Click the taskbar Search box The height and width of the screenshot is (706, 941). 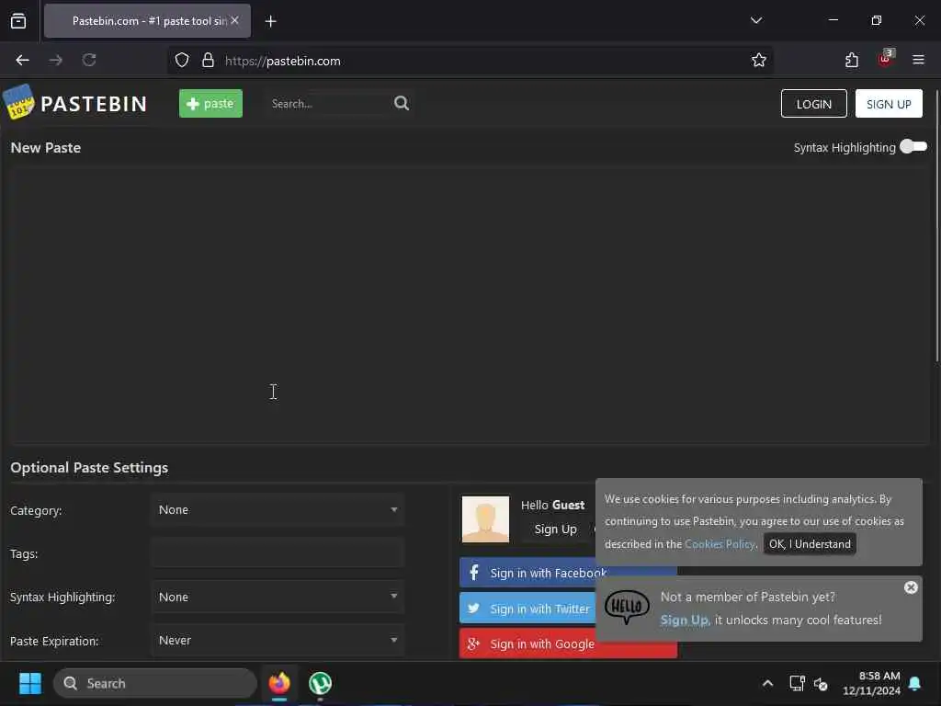click(x=155, y=683)
